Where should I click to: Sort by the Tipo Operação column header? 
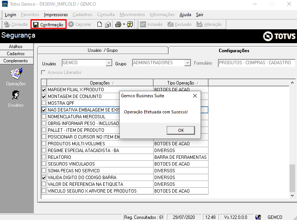(x=181, y=83)
